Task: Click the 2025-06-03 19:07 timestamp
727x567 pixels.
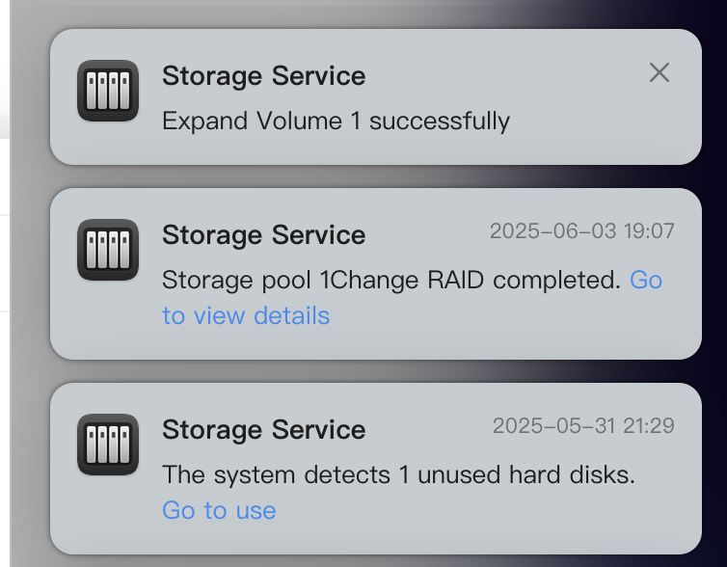Action: click(x=581, y=230)
